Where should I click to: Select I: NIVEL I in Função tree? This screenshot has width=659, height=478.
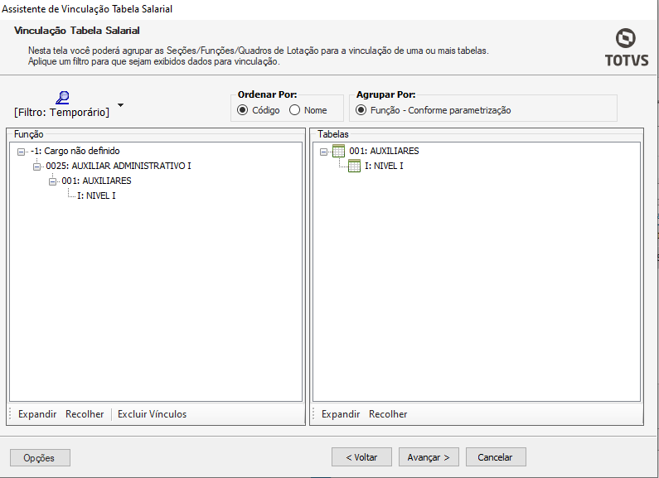[96, 196]
